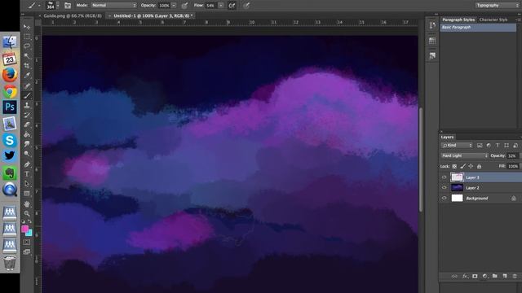Switch to the Guide.png document tab

pyautogui.click(x=73, y=15)
